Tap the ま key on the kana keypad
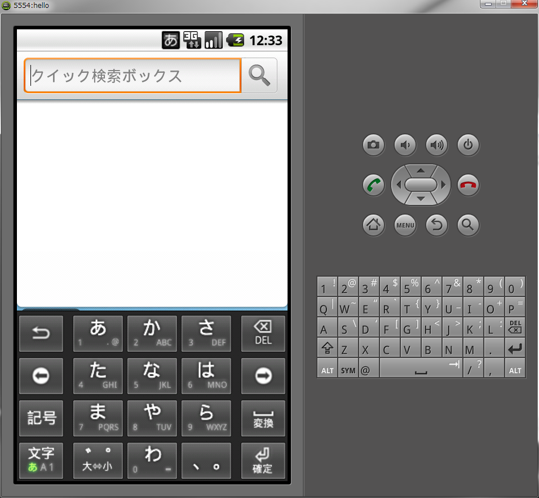Image resolution: width=539 pixels, height=498 pixels. click(x=98, y=418)
